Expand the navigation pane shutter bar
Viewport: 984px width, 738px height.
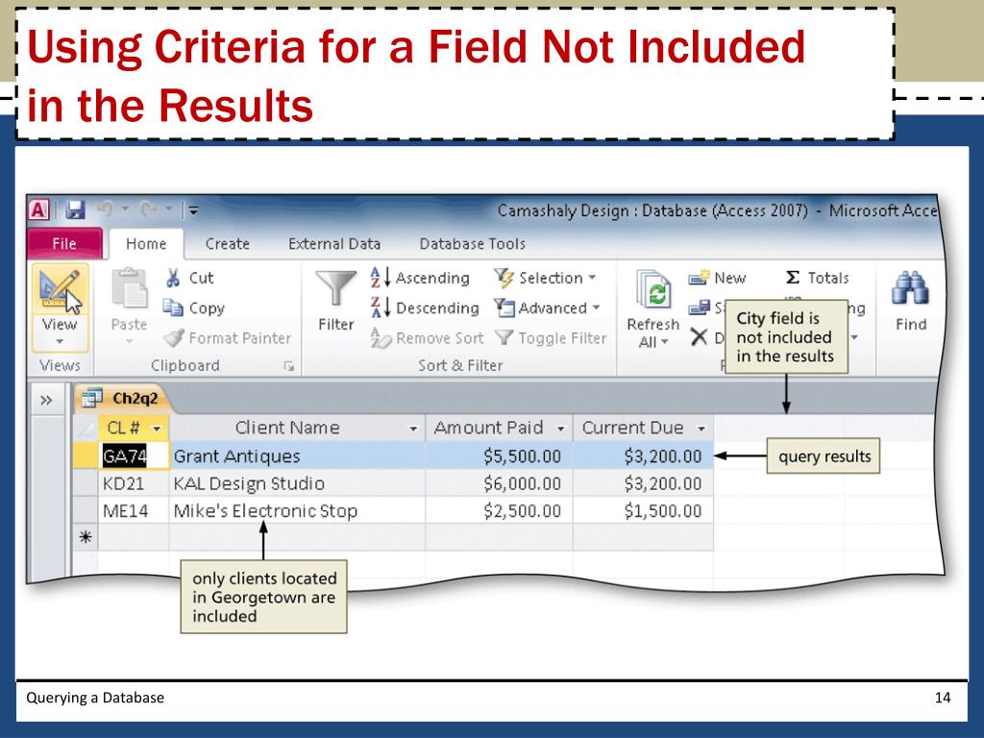(46, 400)
